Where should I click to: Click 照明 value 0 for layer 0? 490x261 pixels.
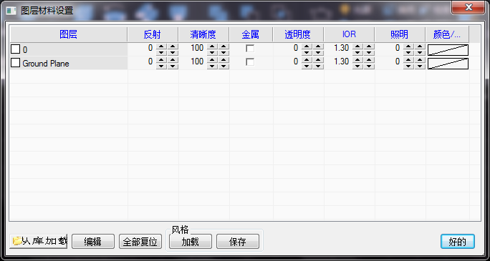click(x=398, y=48)
